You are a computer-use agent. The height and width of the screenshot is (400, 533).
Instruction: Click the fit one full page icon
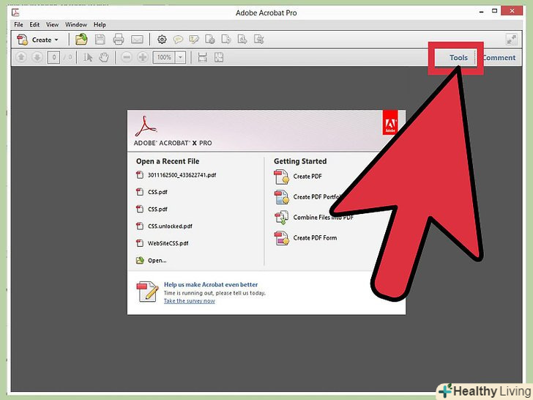(219, 57)
